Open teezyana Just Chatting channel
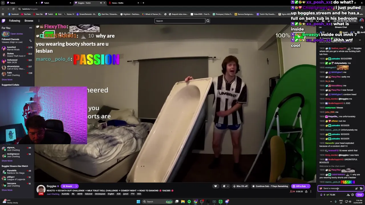 [17, 184]
